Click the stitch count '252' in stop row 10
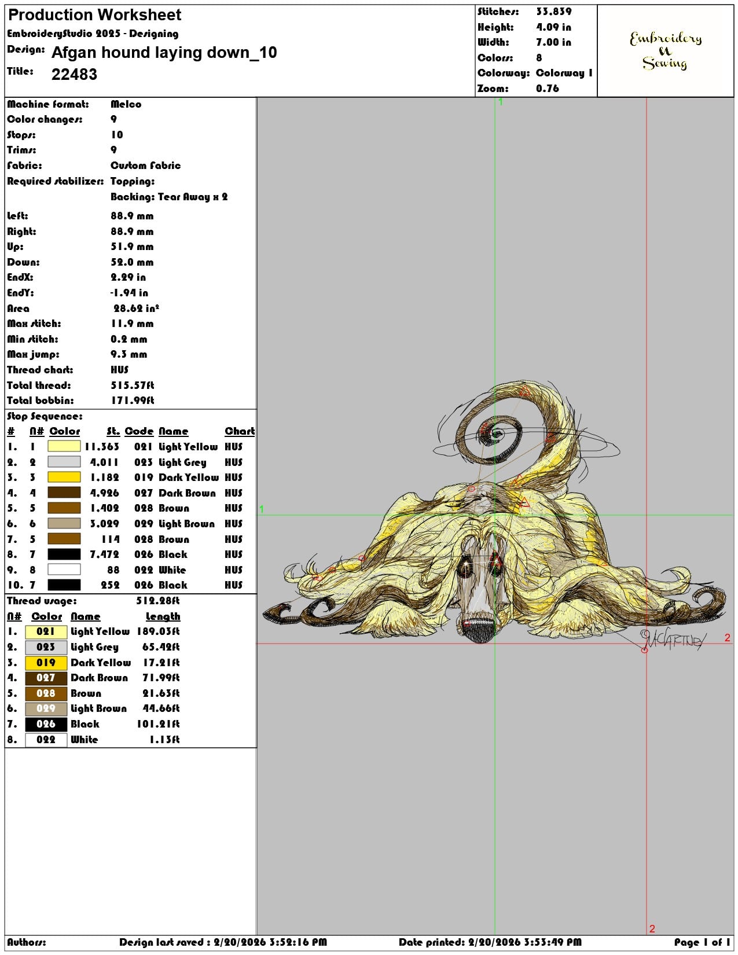This screenshot has height=955, width=738. click(x=110, y=585)
